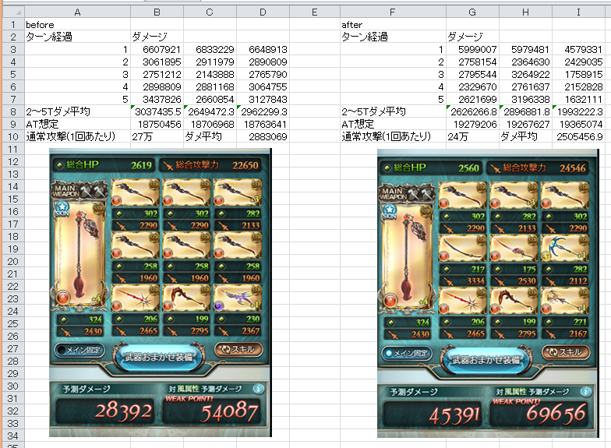Click the SKIN star badge in the after image
The image size is (611, 448).
pos(390,212)
